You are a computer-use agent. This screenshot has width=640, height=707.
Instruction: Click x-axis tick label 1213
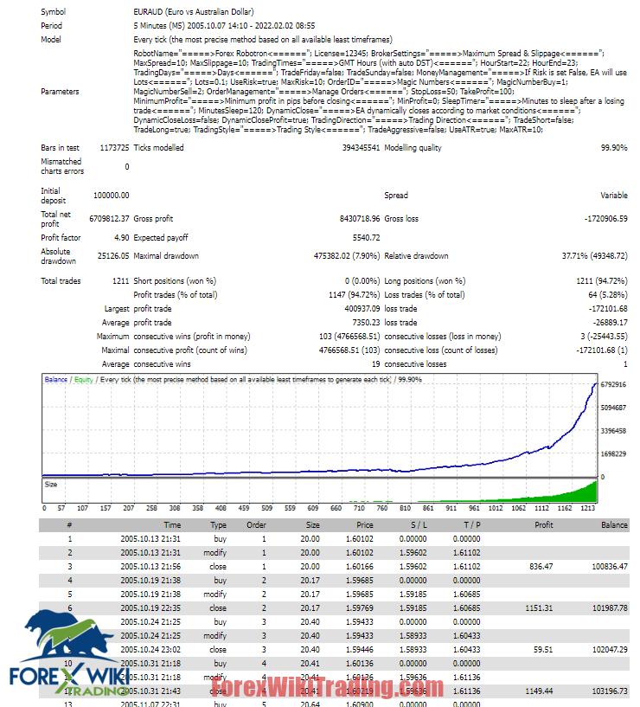pyautogui.click(x=587, y=508)
